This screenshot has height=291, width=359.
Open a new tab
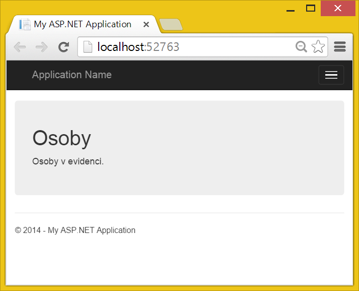tap(171, 25)
